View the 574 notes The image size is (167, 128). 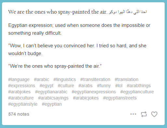(19, 114)
